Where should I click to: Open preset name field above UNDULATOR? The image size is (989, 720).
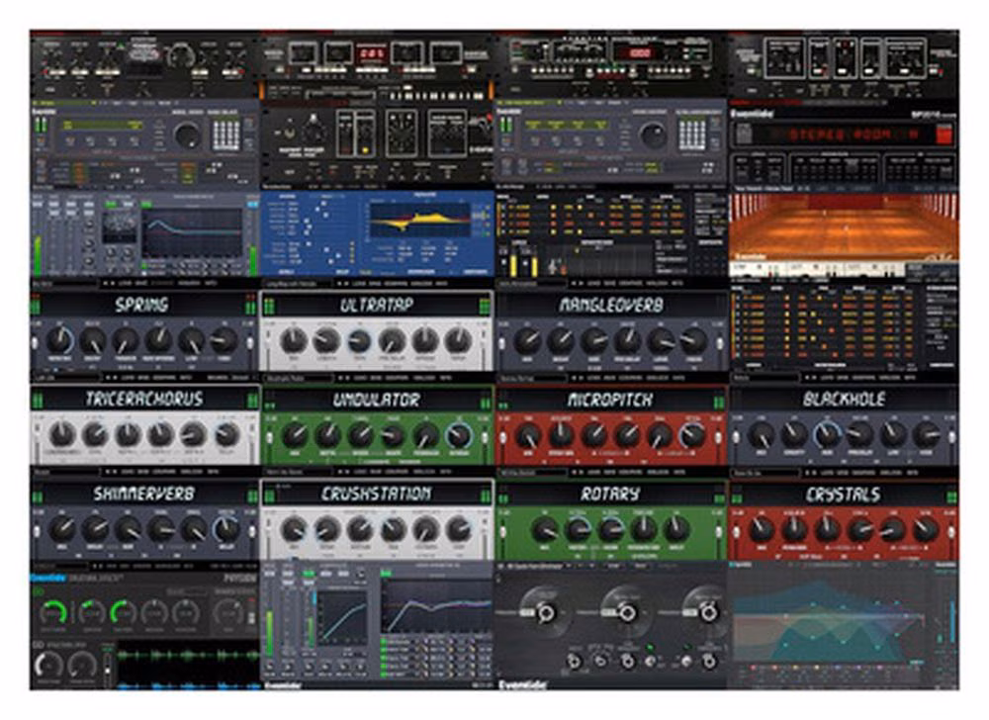pos(299,378)
